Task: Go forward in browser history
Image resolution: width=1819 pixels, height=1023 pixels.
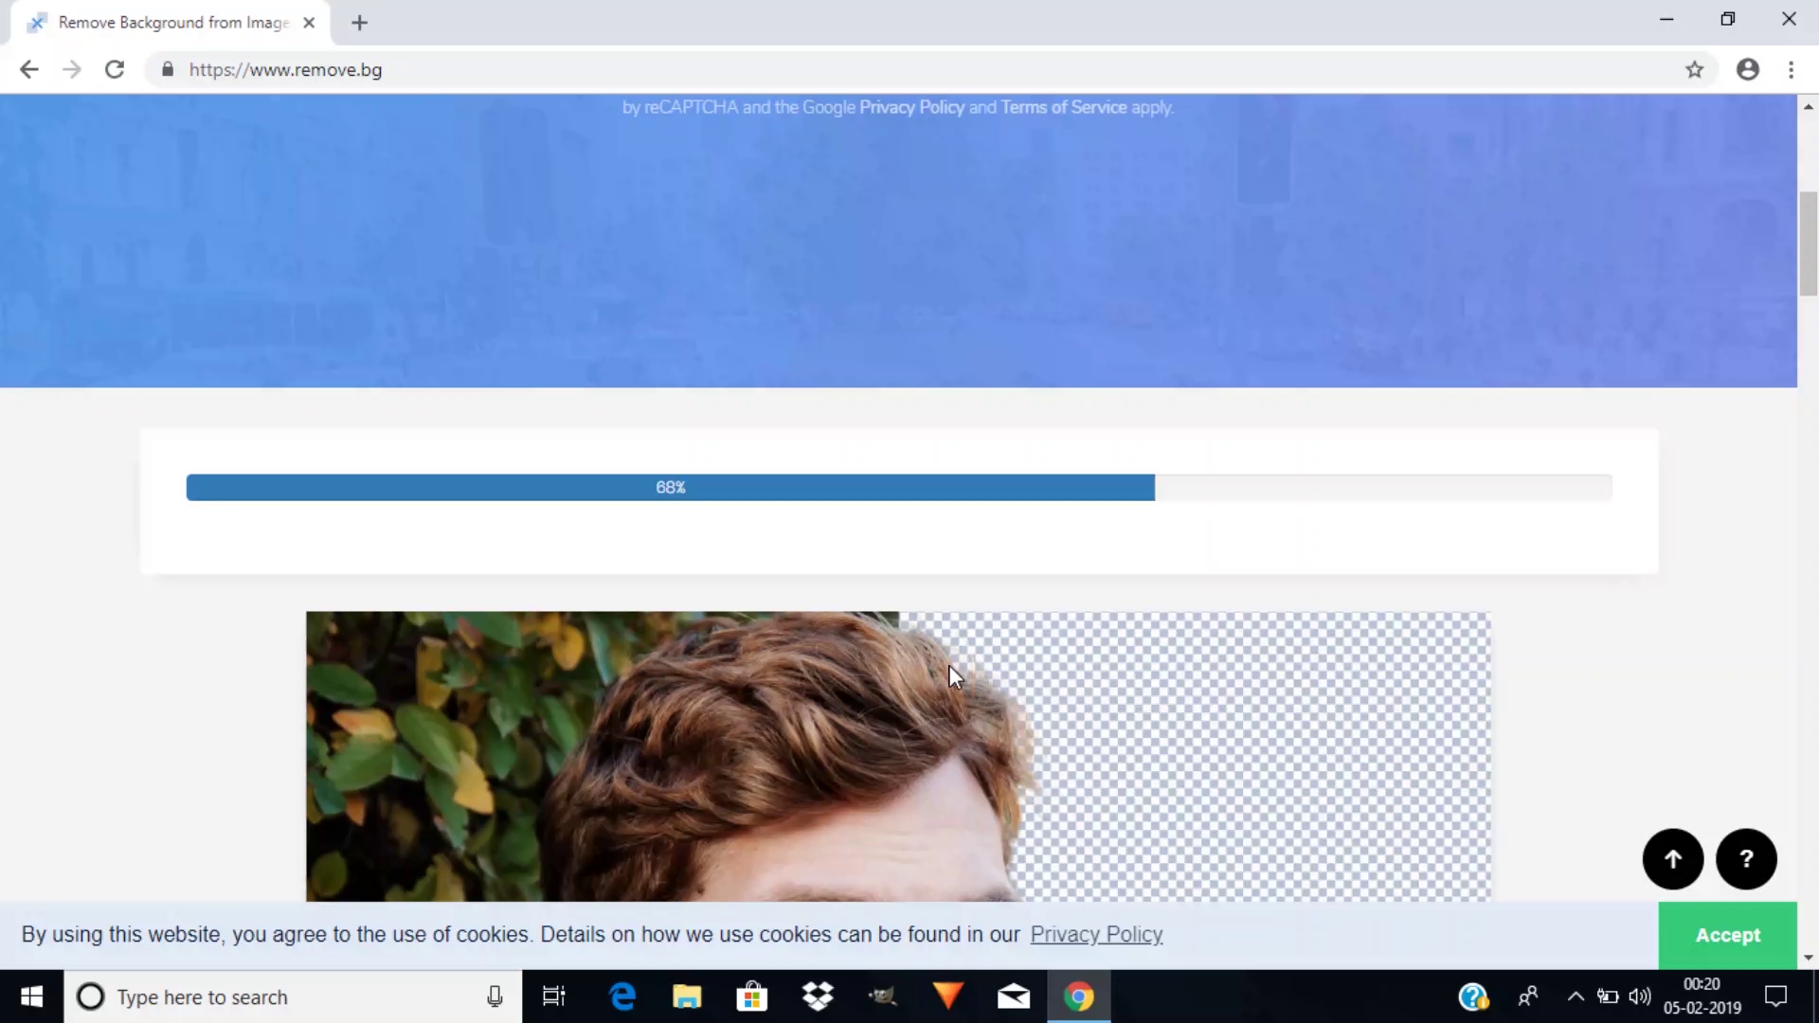Action: click(72, 69)
